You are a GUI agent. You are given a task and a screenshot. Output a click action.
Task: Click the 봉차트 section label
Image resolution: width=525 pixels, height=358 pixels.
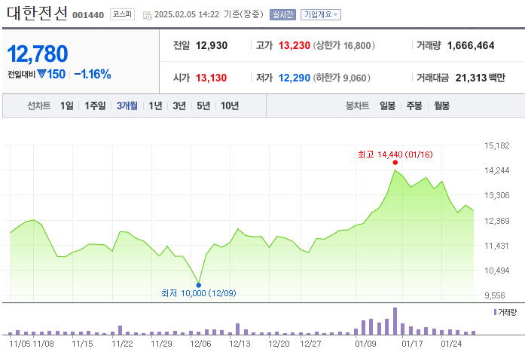coord(357,106)
